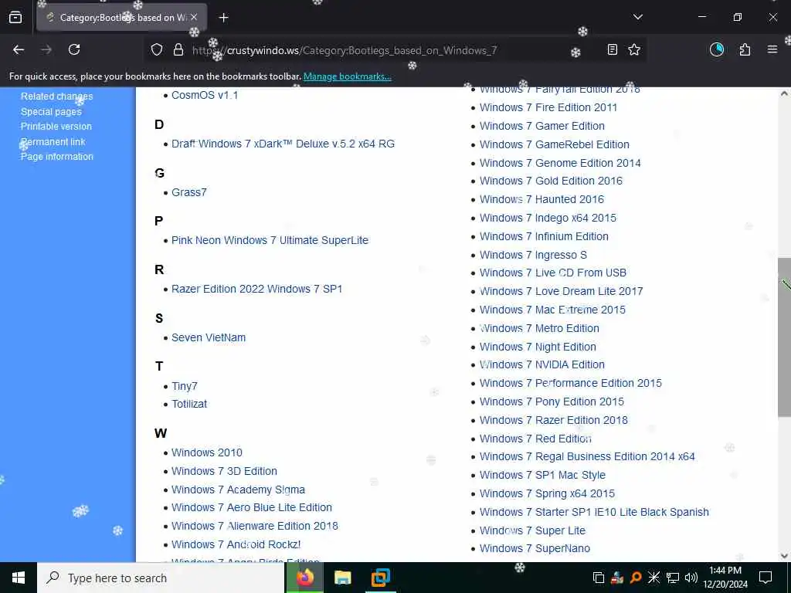
Task: Open Razer Edition 2022 Windows 7 SP1
Action: pos(256,289)
